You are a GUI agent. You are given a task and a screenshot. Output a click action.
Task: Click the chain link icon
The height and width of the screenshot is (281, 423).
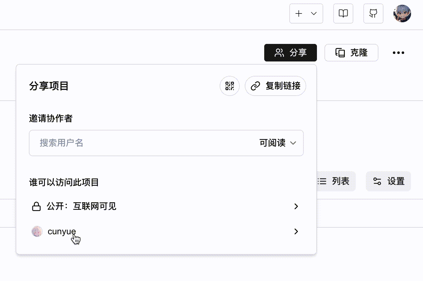coord(256,86)
